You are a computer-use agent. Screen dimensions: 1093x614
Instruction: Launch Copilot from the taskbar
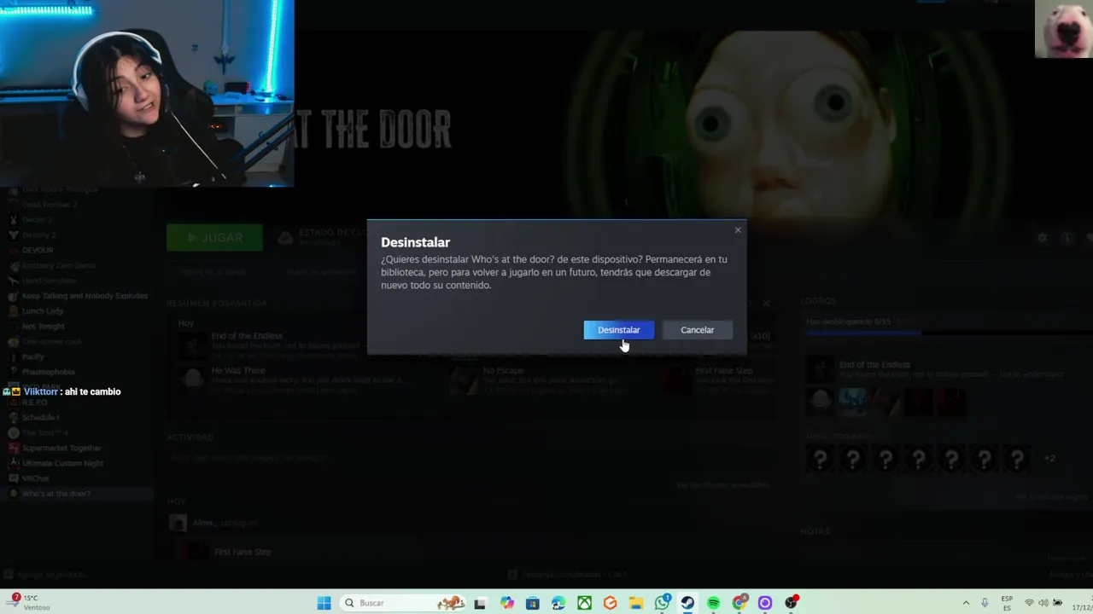tap(507, 603)
